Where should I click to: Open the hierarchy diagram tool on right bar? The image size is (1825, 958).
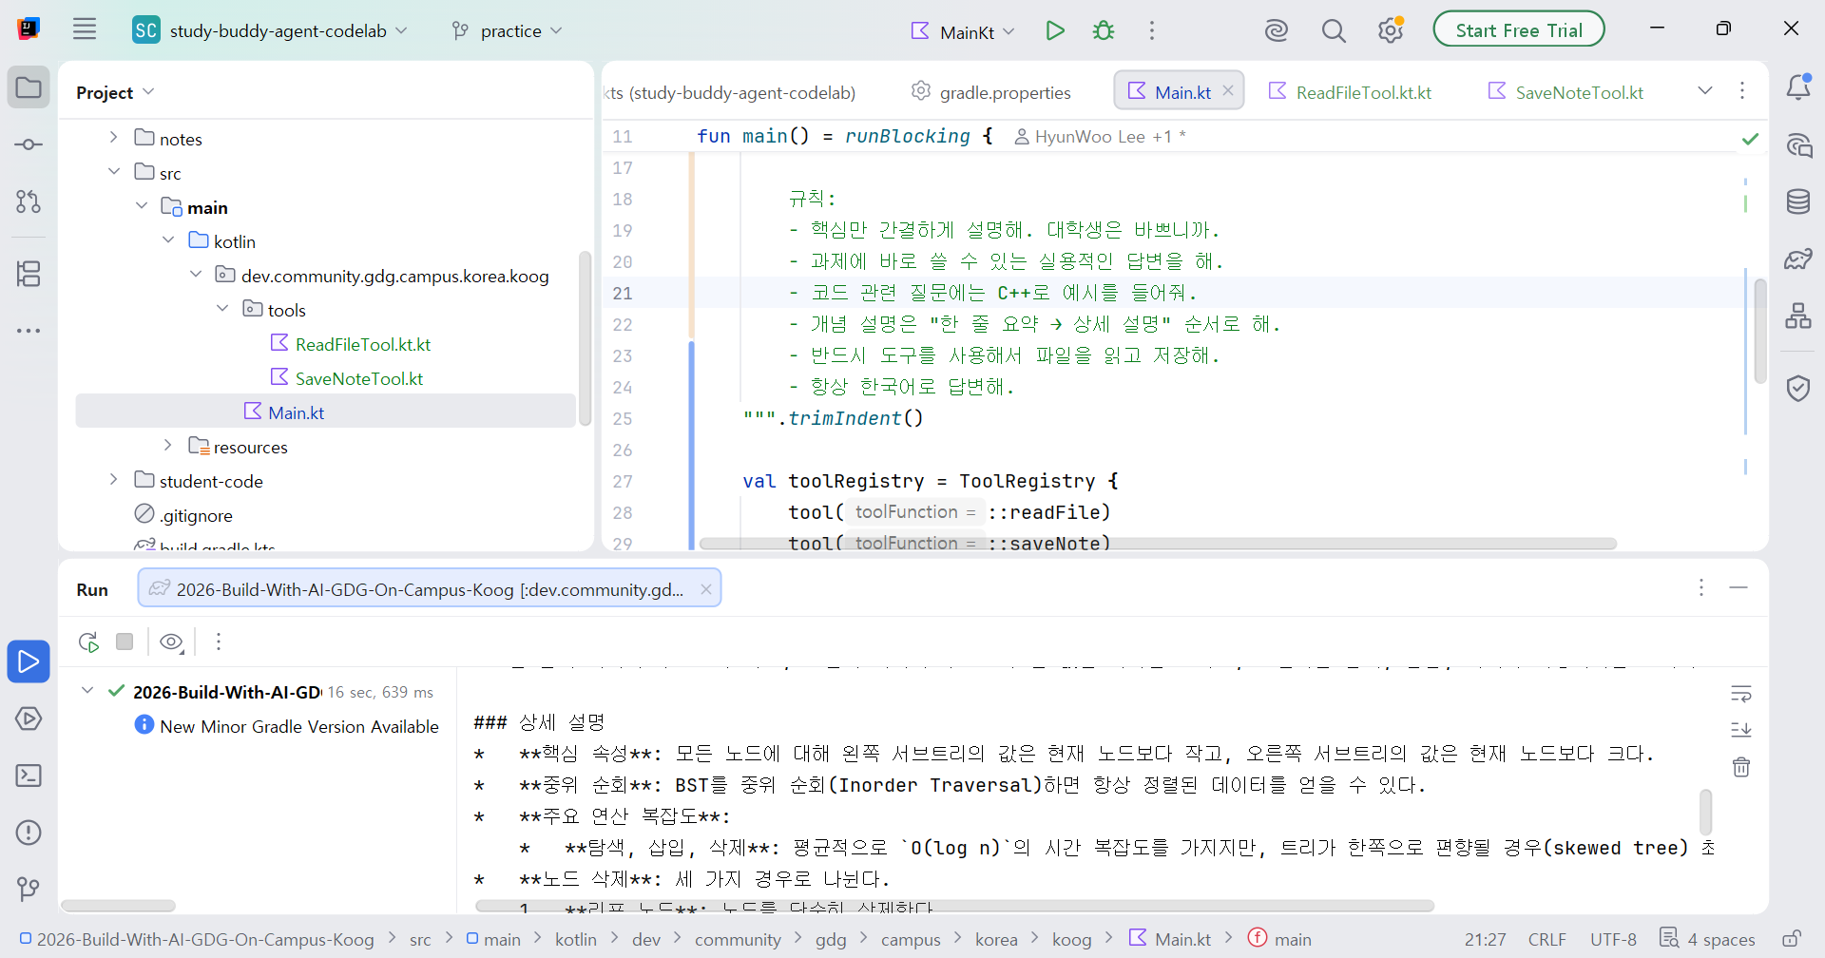pyautogui.click(x=1798, y=316)
